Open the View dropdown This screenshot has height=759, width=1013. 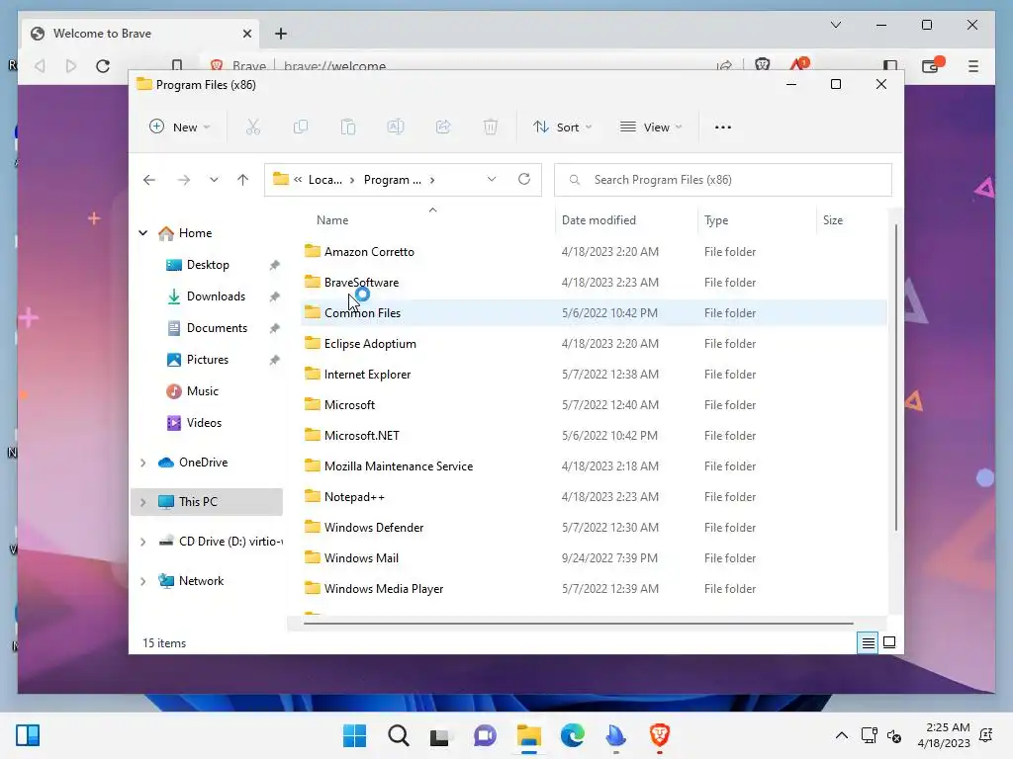point(651,127)
